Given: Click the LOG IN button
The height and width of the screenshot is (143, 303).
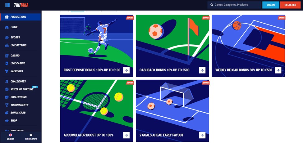Looking at the screenshot, I should [271, 5].
